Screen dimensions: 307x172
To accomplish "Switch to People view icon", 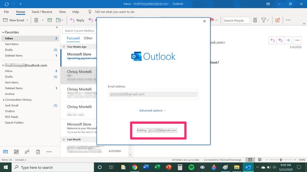I will [27, 151].
